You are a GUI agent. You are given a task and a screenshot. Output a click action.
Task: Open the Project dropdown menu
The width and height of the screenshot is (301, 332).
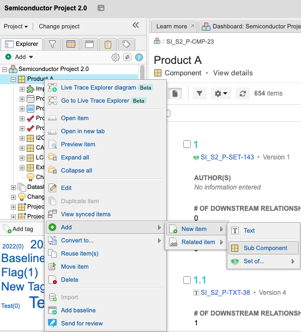tap(16, 26)
